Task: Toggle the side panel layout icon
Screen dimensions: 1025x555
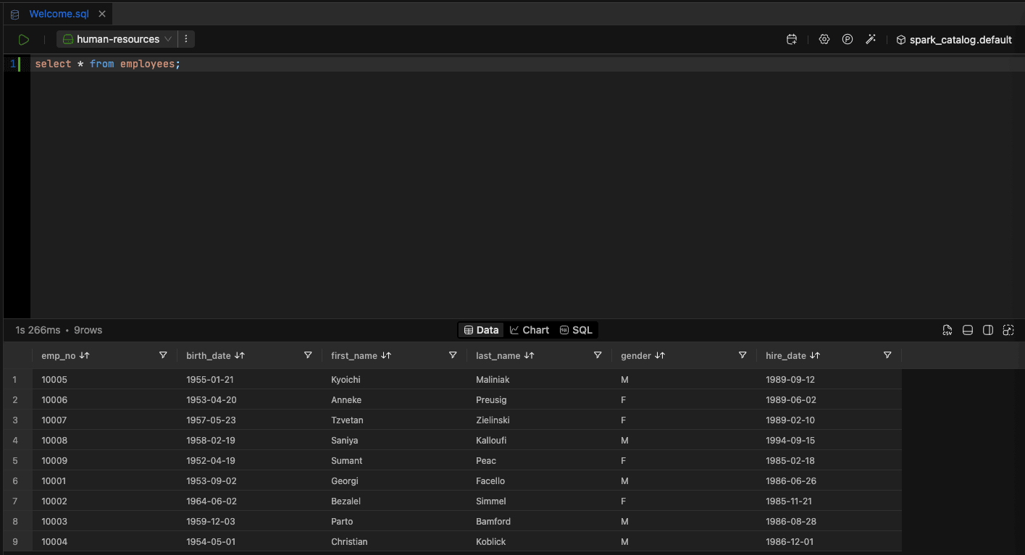Action: 988,330
